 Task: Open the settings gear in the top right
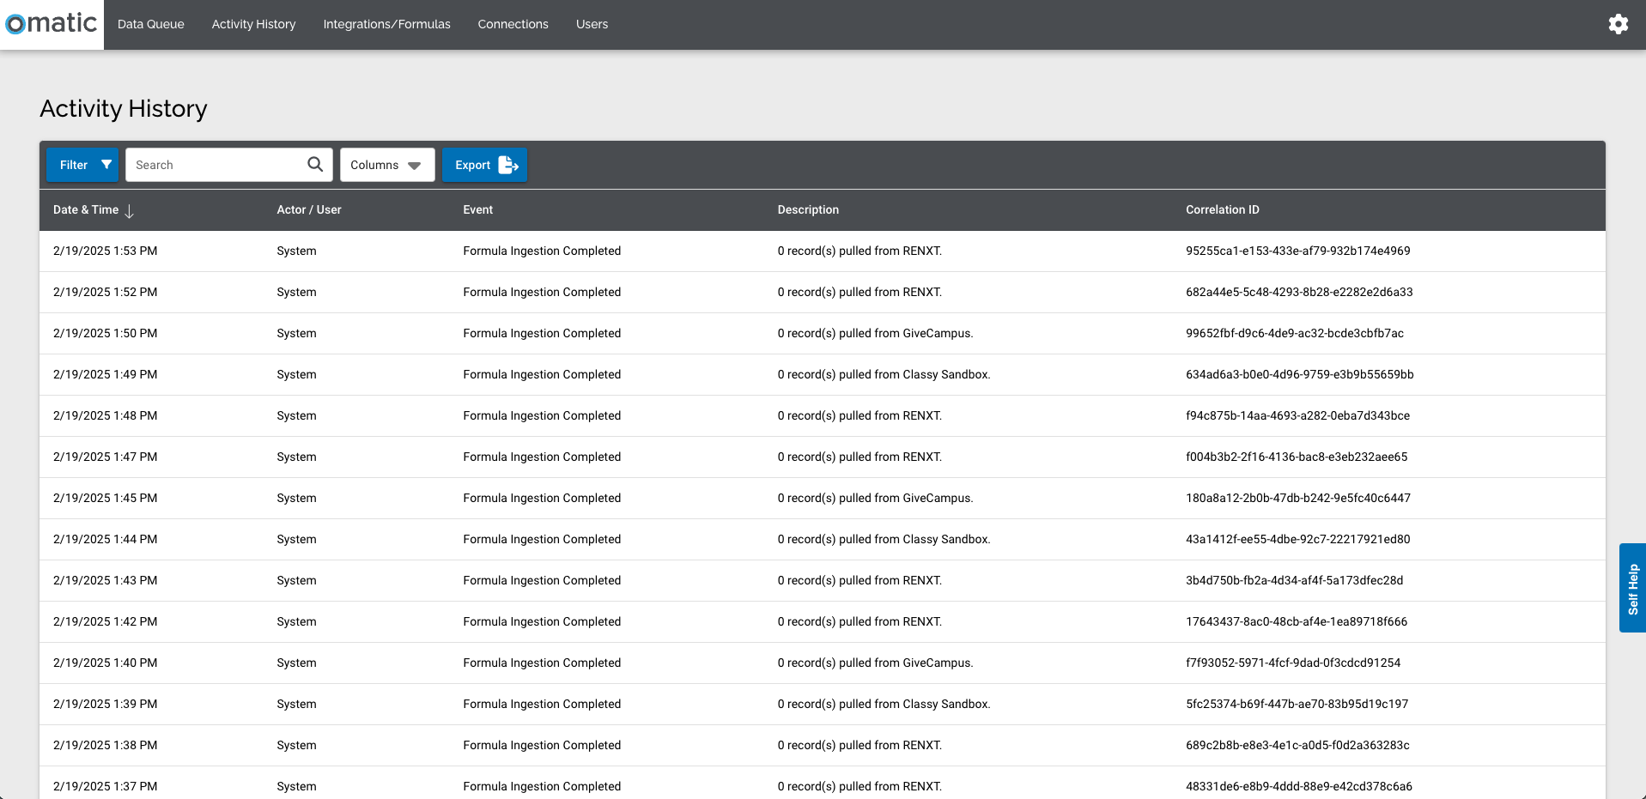(1618, 24)
